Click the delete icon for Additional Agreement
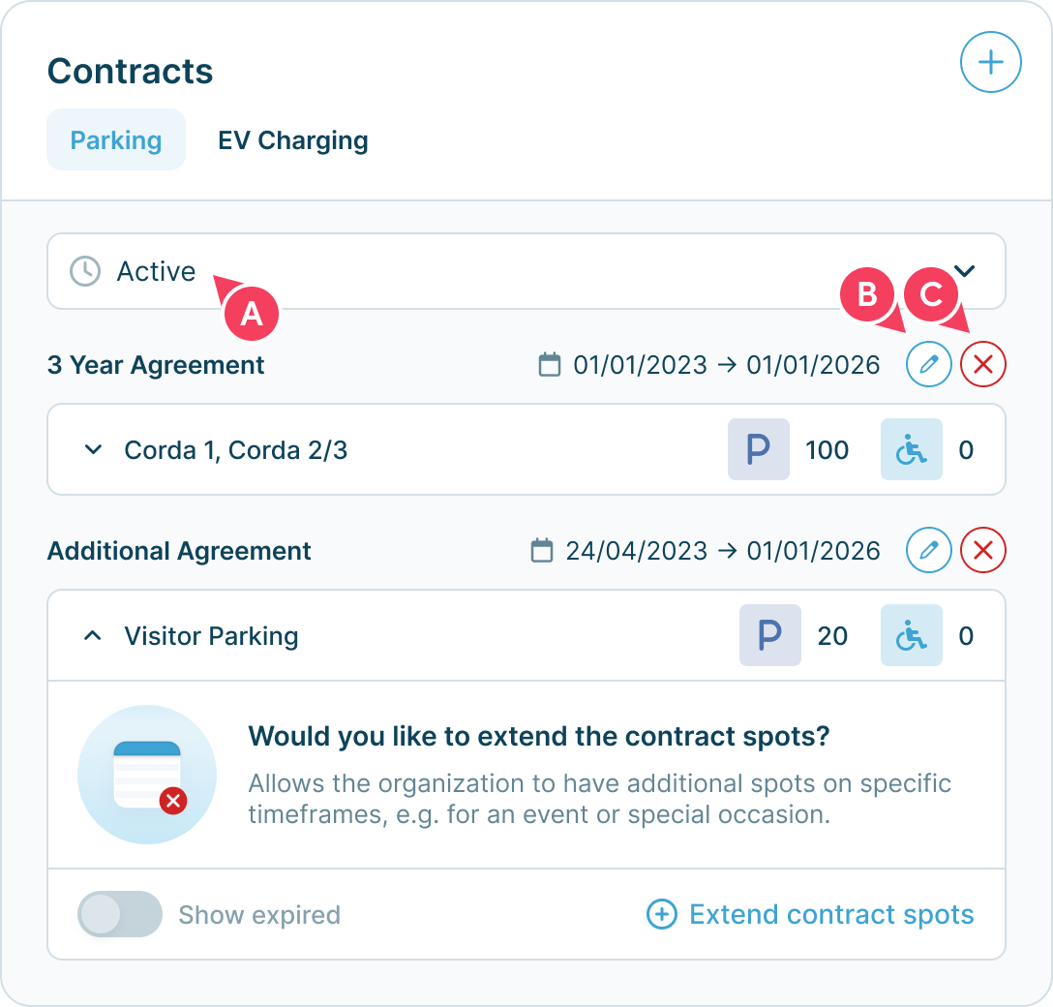This screenshot has width=1053, height=1007. 982,551
